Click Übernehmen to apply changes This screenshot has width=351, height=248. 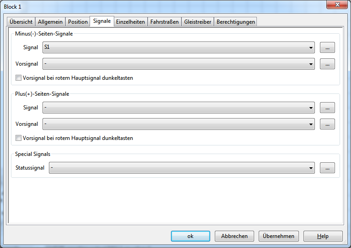pyautogui.click(x=279, y=236)
